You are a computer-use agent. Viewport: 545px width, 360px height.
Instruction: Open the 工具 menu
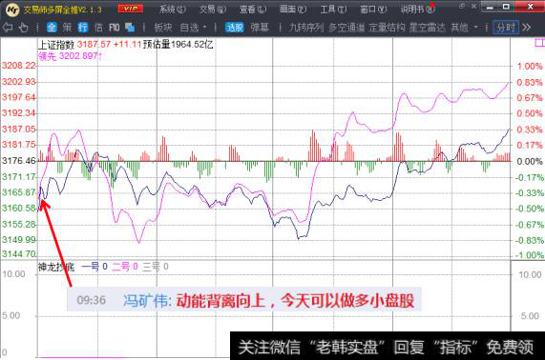333,10
